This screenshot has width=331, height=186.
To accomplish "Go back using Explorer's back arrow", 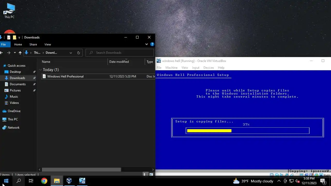I will [1, 53].
